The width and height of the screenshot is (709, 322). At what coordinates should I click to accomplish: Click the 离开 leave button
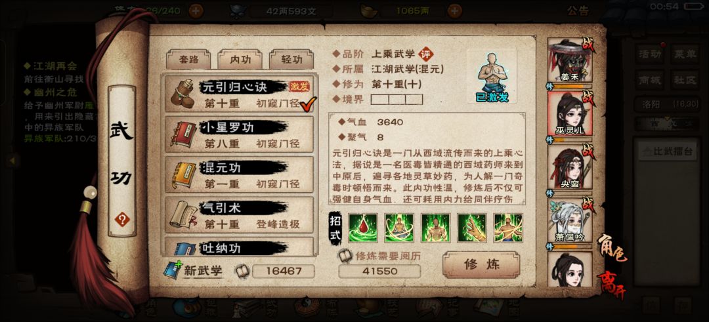(x=612, y=285)
